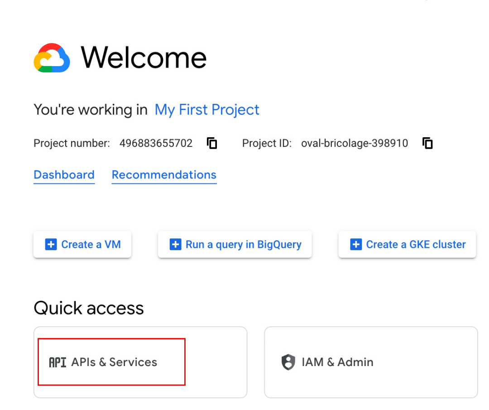Click the plus icon on Create a GKE cluster
489x410 pixels.
[356, 244]
